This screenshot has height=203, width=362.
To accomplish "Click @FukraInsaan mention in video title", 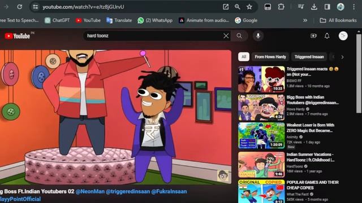I will [x=169, y=192].
